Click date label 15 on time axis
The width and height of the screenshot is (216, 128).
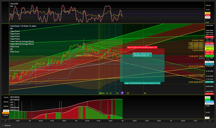click(x=76, y=121)
